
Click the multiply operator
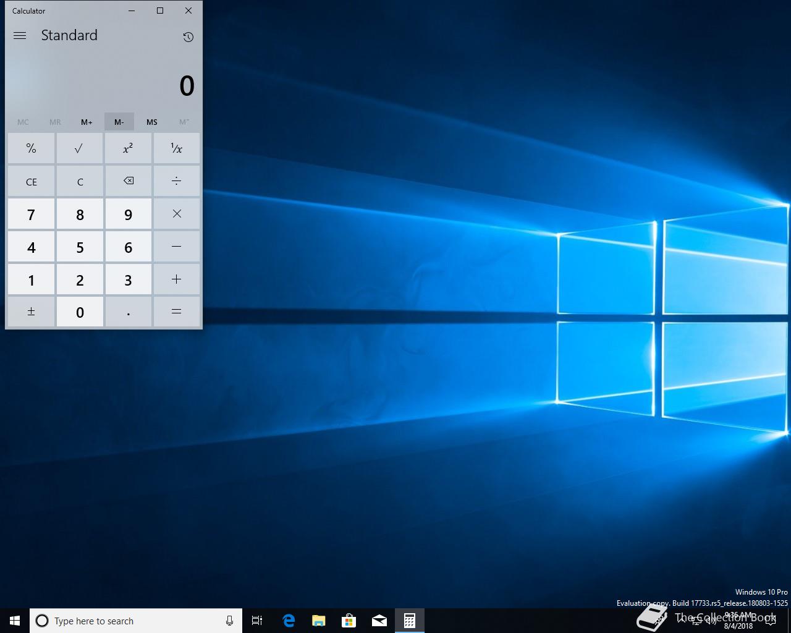[x=176, y=214]
